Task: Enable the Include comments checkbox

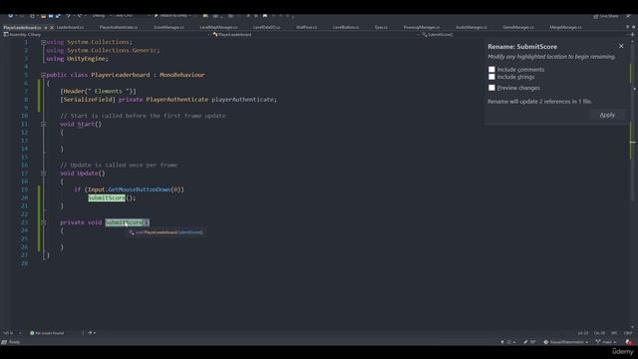Action: click(x=491, y=70)
